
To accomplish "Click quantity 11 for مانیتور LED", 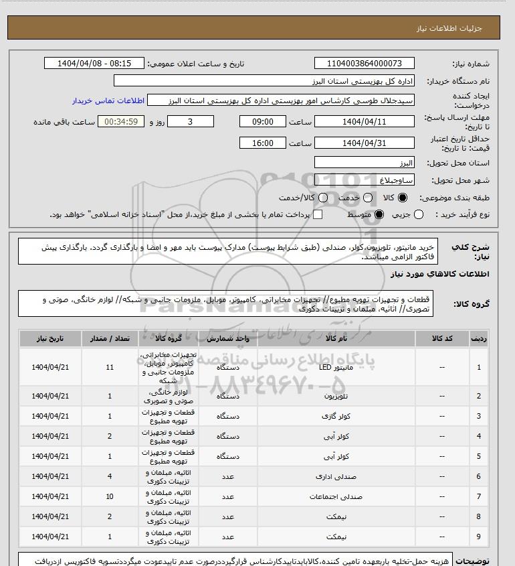I will point(110,368).
